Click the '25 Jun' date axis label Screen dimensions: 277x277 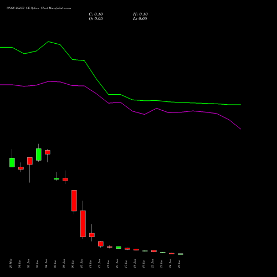179,264
